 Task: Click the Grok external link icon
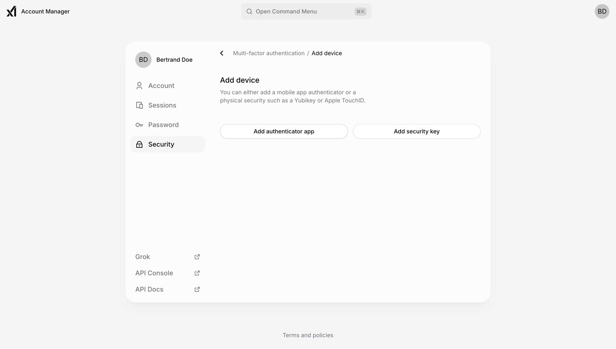point(197,257)
